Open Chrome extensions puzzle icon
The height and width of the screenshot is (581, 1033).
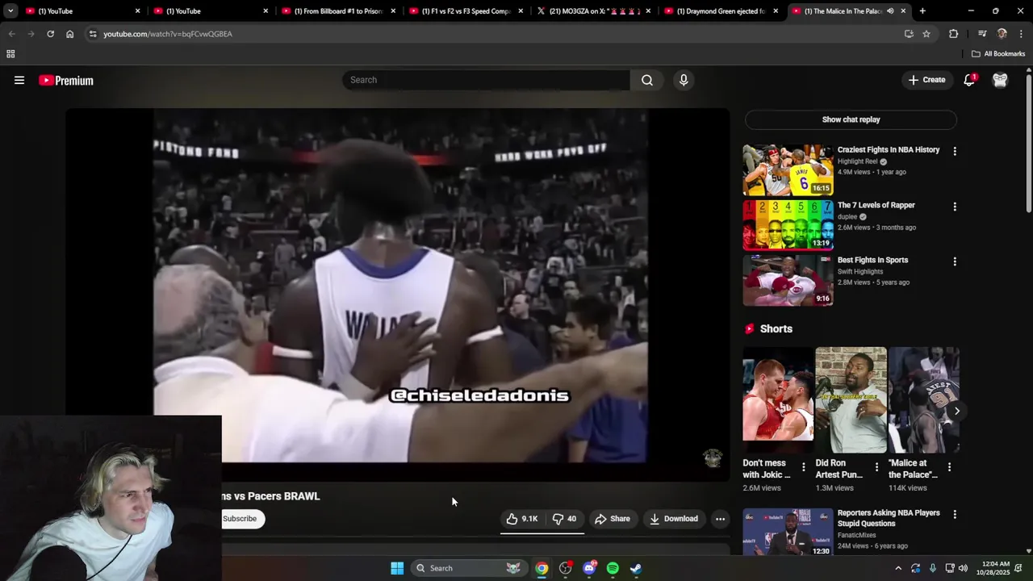(953, 34)
